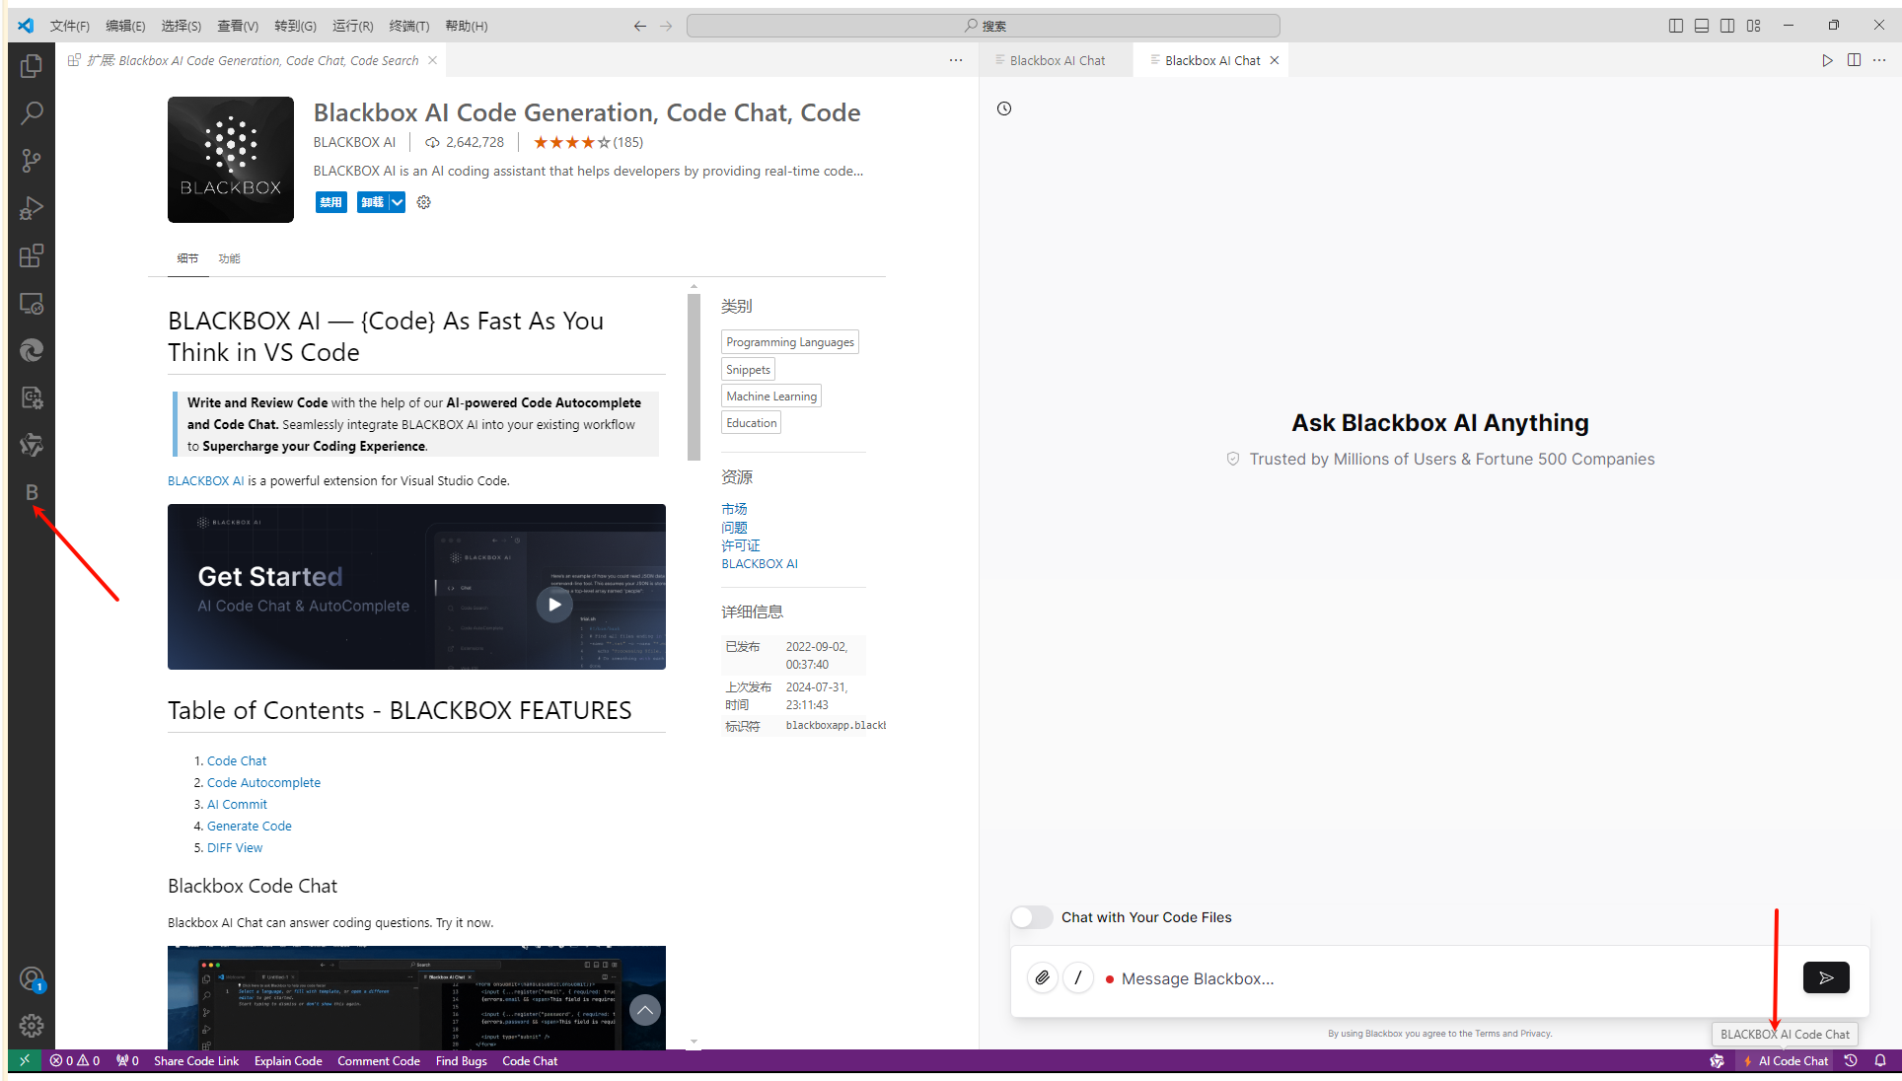Enable Chat with Your Code Files
This screenshot has width=1902, height=1081.
(1032, 917)
